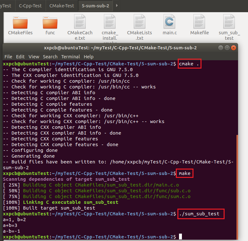Select the sum_sub_test executable icon
This screenshot has width=248, height=241.
click(229, 21)
